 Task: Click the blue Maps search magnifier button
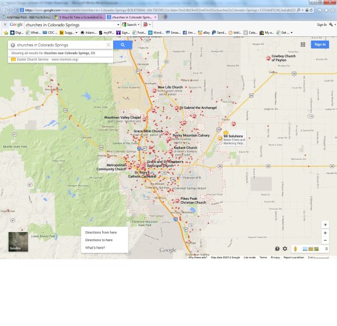coord(122,45)
